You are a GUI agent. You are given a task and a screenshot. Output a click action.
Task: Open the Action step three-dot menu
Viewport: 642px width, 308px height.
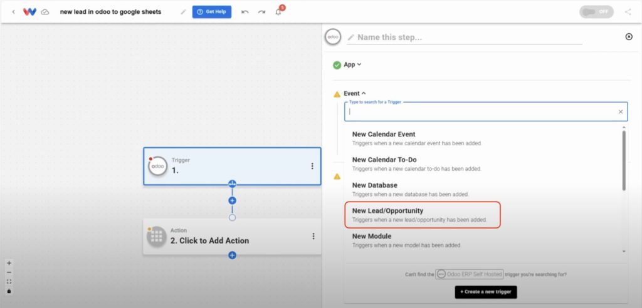[x=313, y=236]
